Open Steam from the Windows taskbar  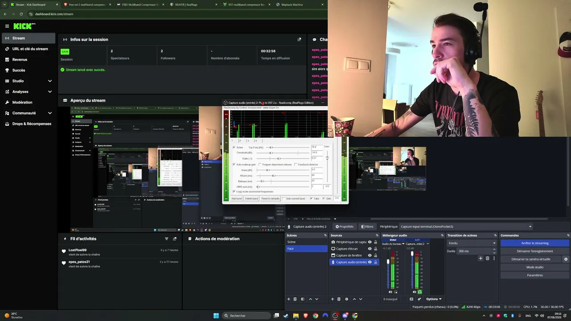point(286,316)
